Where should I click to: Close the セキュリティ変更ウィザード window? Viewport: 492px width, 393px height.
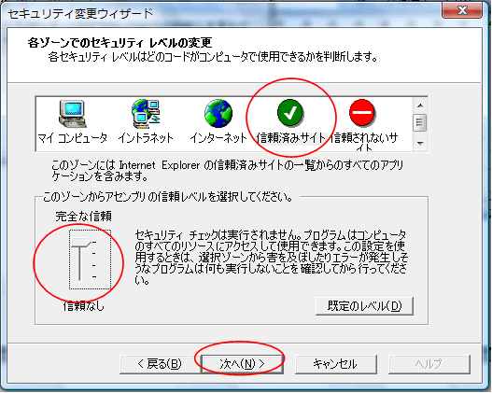click(462, 10)
